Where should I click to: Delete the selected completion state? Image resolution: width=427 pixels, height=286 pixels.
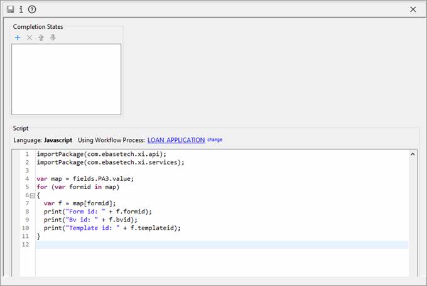point(29,38)
